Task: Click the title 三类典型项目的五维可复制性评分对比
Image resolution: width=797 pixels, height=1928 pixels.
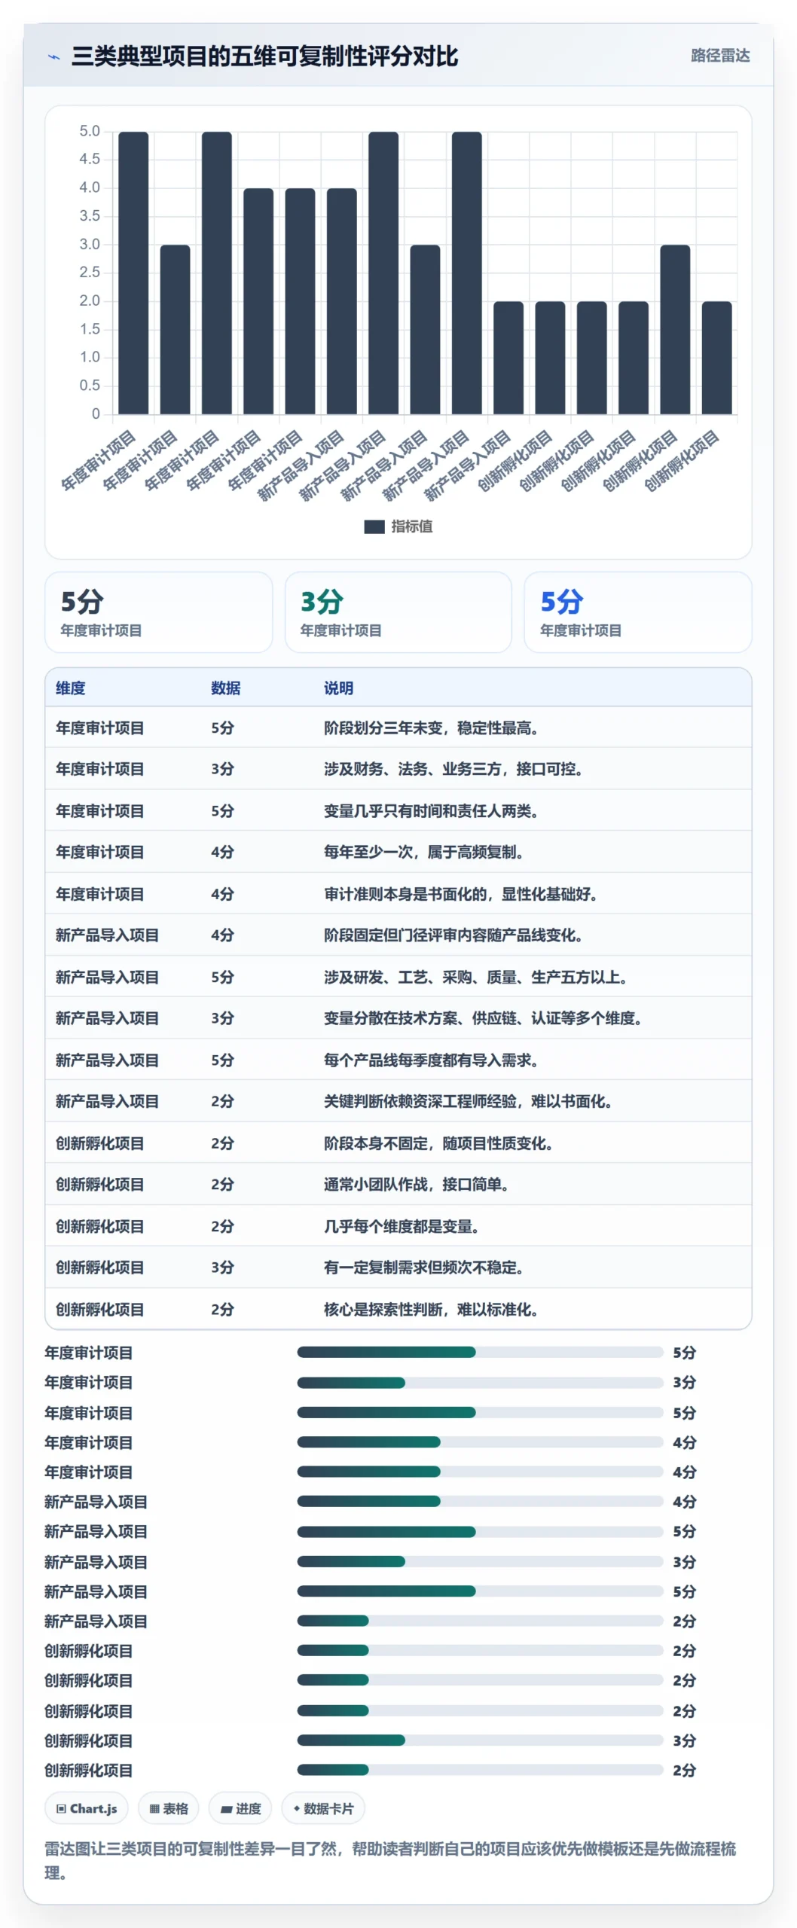Action: (264, 56)
